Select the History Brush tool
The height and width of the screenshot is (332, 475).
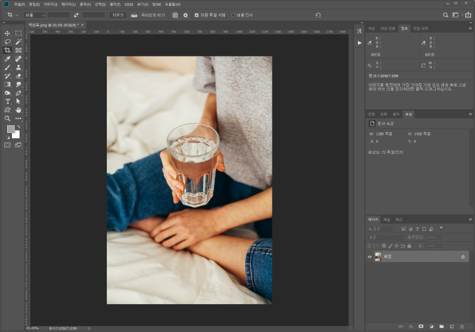[8, 76]
